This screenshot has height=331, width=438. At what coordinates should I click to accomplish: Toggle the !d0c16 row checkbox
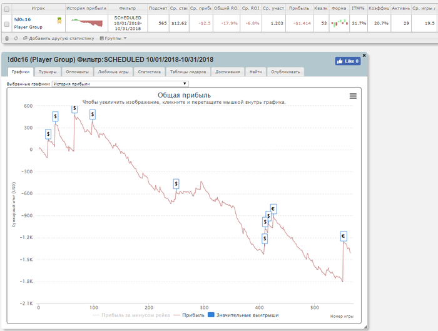pyautogui.click(x=7, y=24)
